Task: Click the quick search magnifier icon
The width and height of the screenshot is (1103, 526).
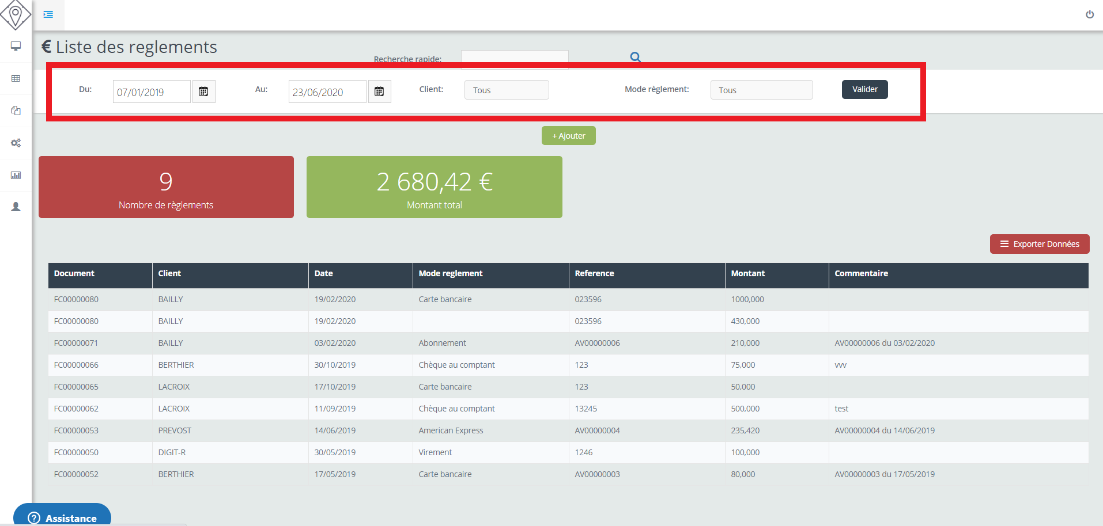Action: pos(635,57)
